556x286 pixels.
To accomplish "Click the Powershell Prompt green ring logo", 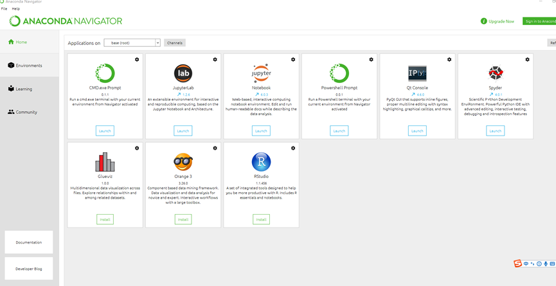I will click(x=339, y=73).
